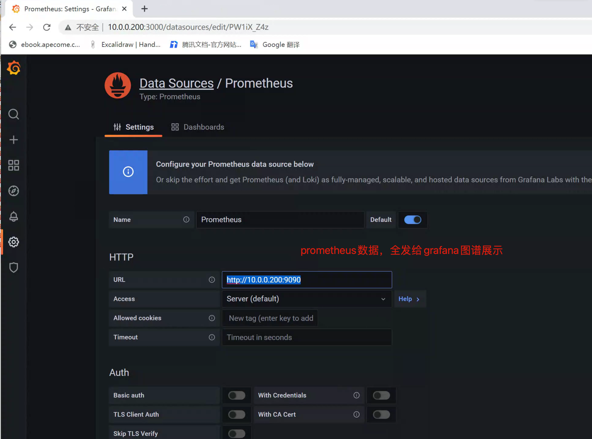Open the Access Server (default) dropdown
Image resolution: width=592 pixels, height=439 pixels.
[307, 299]
